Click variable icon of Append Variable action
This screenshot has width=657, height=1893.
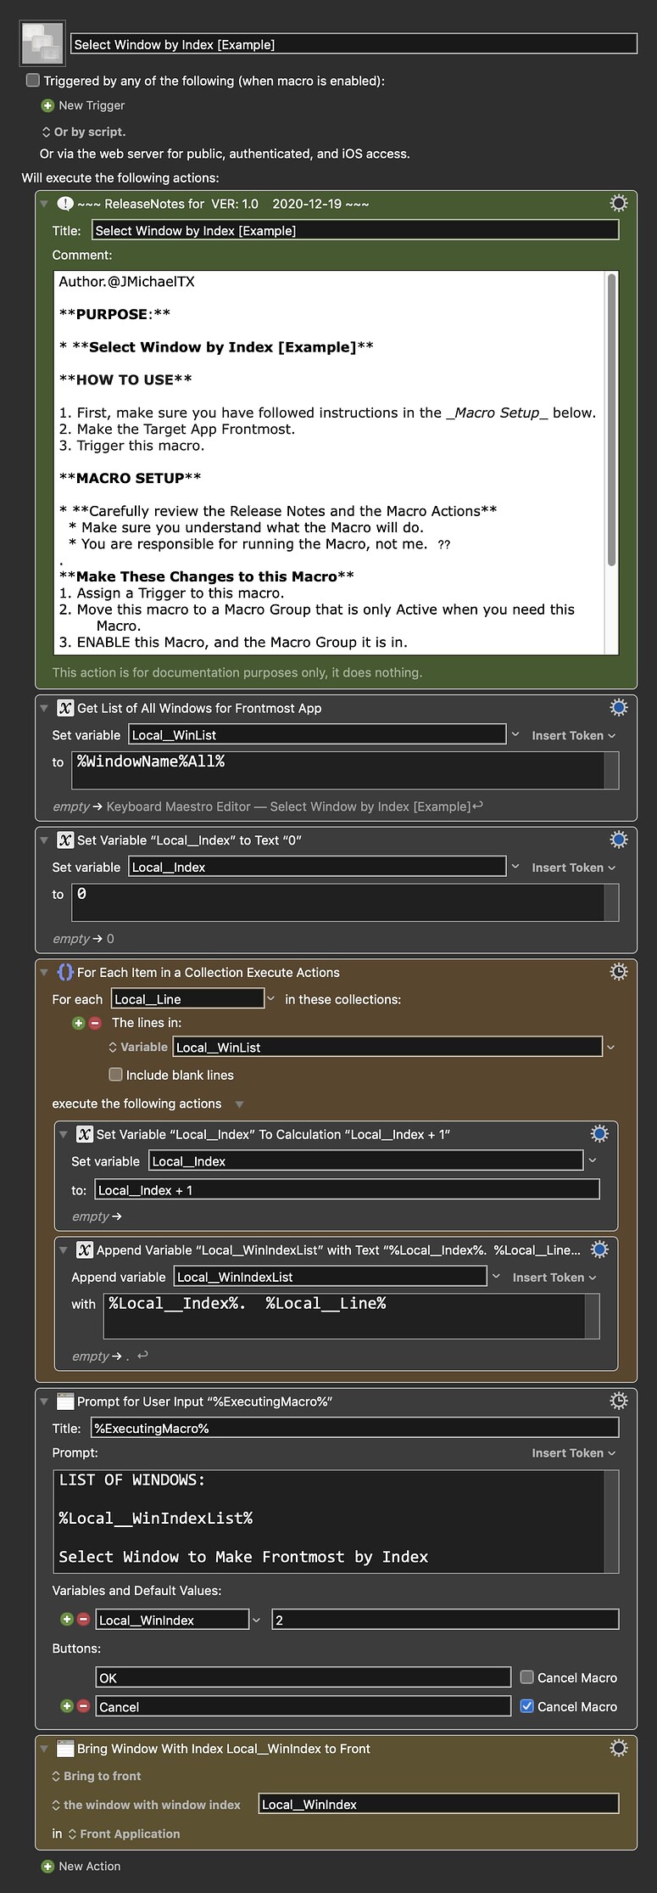85,1250
